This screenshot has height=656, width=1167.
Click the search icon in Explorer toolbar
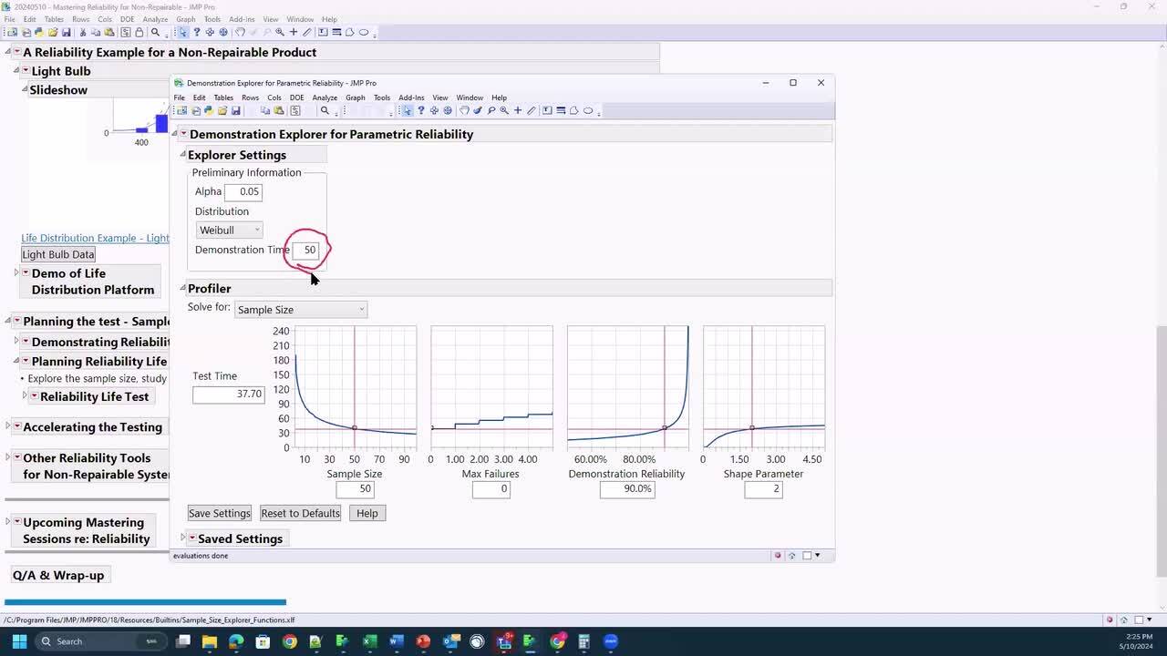pyautogui.click(x=325, y=111)
